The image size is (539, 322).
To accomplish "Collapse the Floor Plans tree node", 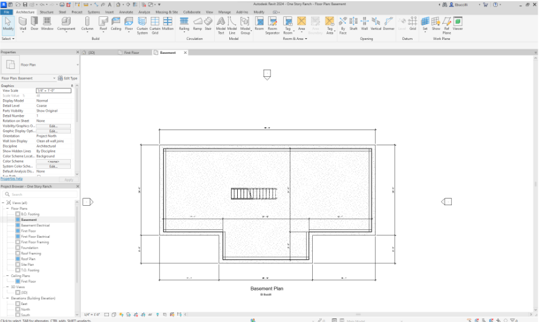I will [x=7, y=208].
